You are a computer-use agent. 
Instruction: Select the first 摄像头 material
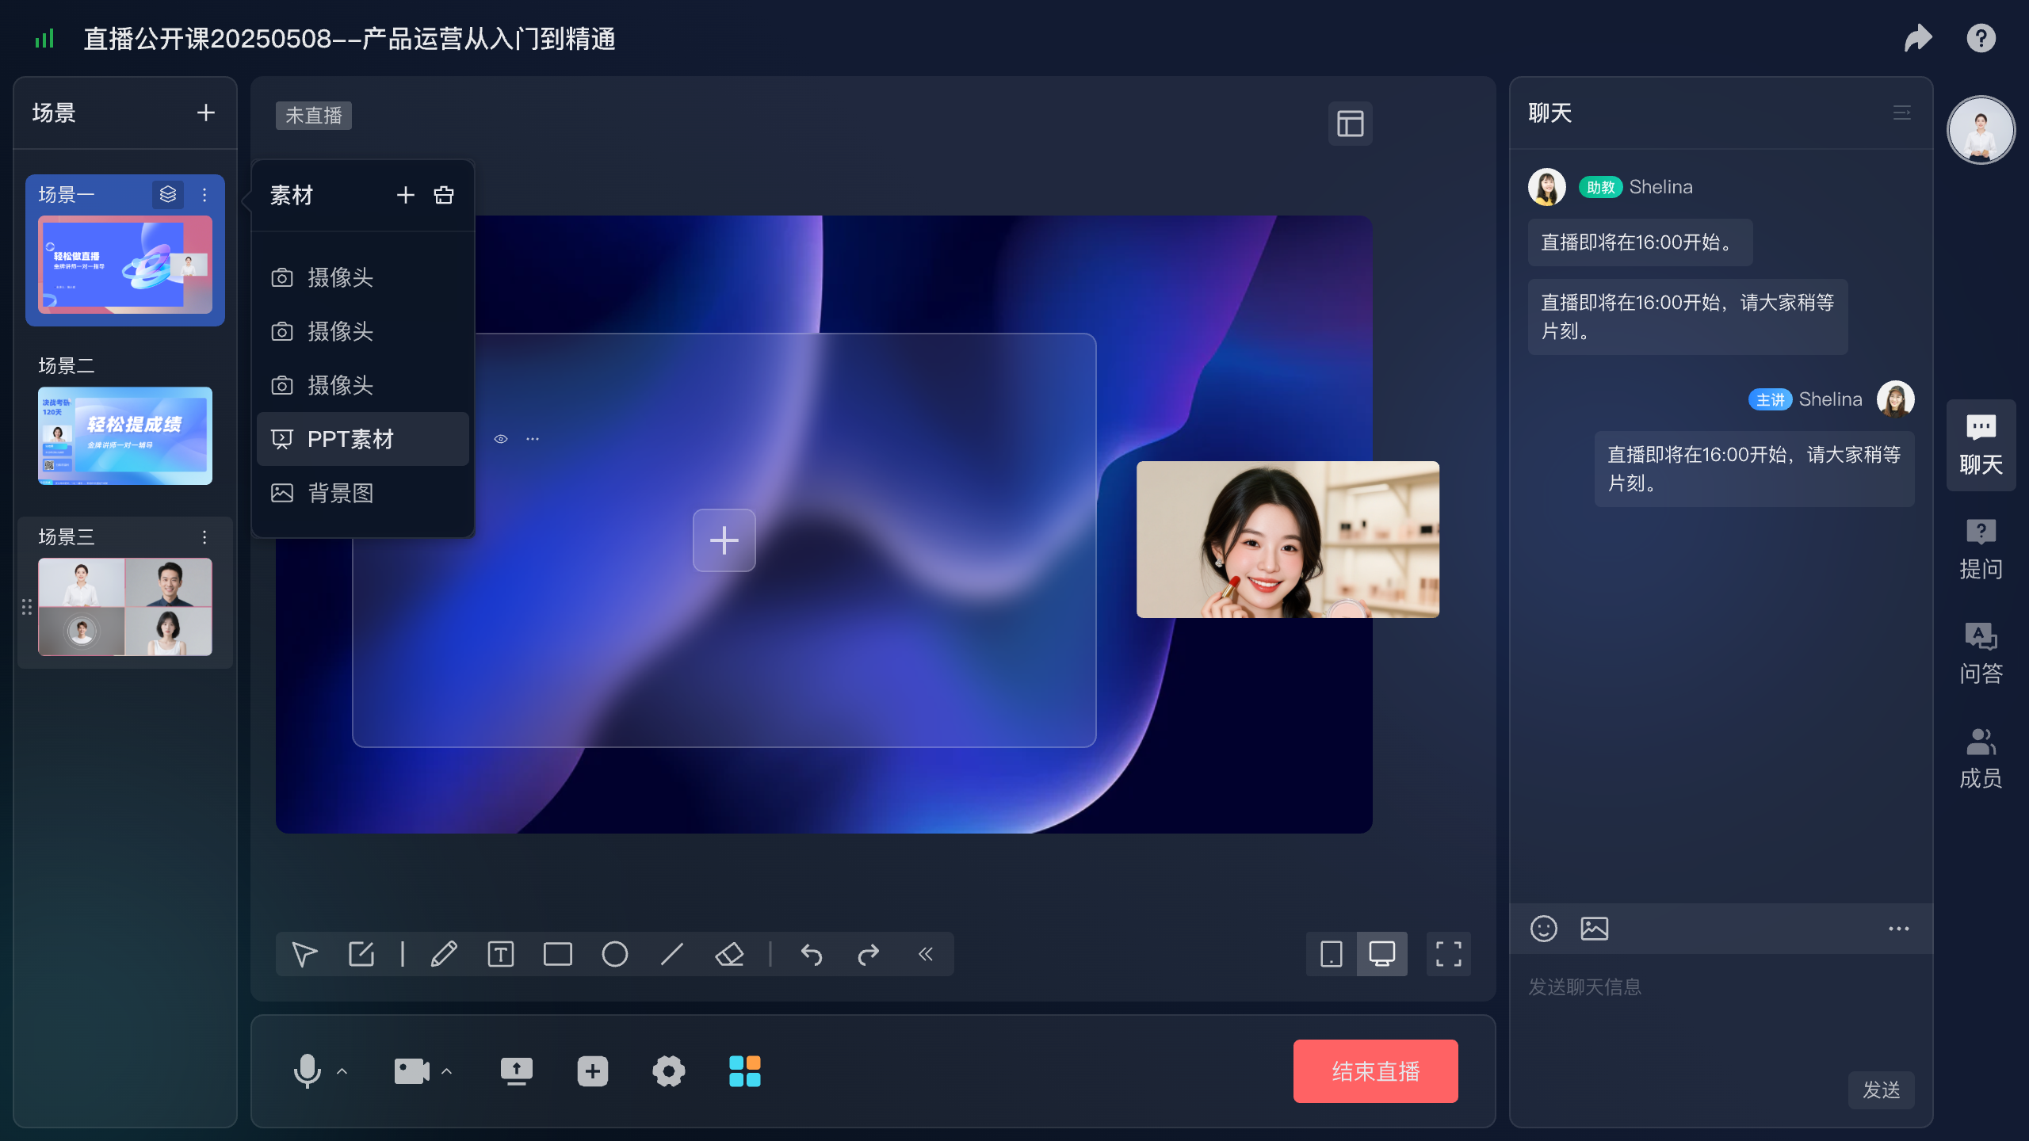point(363,277)
